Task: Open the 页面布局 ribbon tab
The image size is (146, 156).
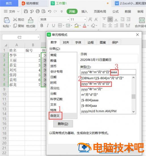Action: [100, 12]
